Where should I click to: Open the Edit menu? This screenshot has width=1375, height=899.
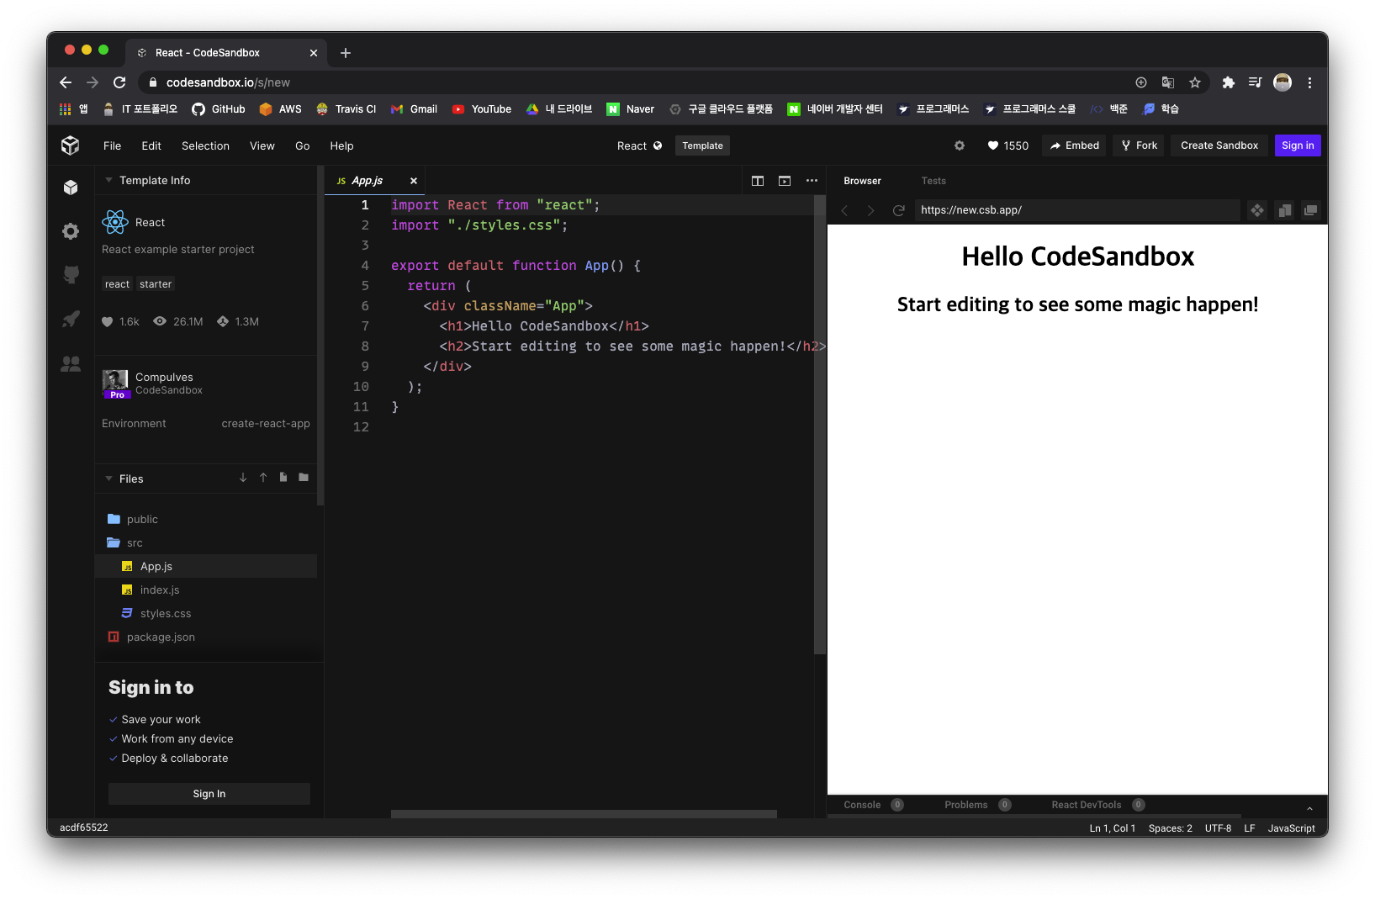(151, 145)
